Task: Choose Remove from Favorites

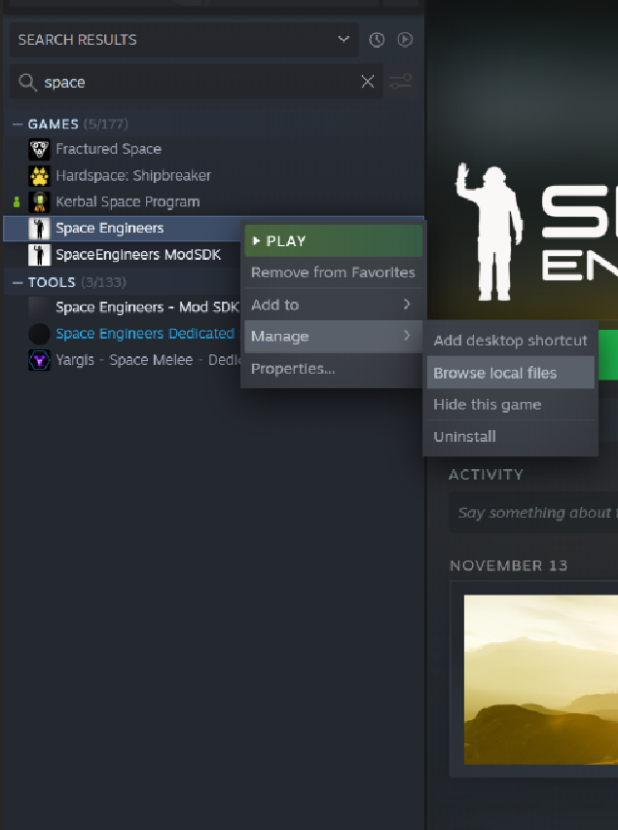Action: [334, 272]
